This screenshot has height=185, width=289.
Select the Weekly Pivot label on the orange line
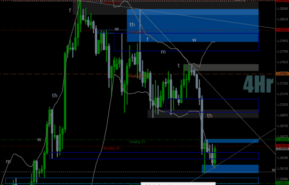pos(137,76)
